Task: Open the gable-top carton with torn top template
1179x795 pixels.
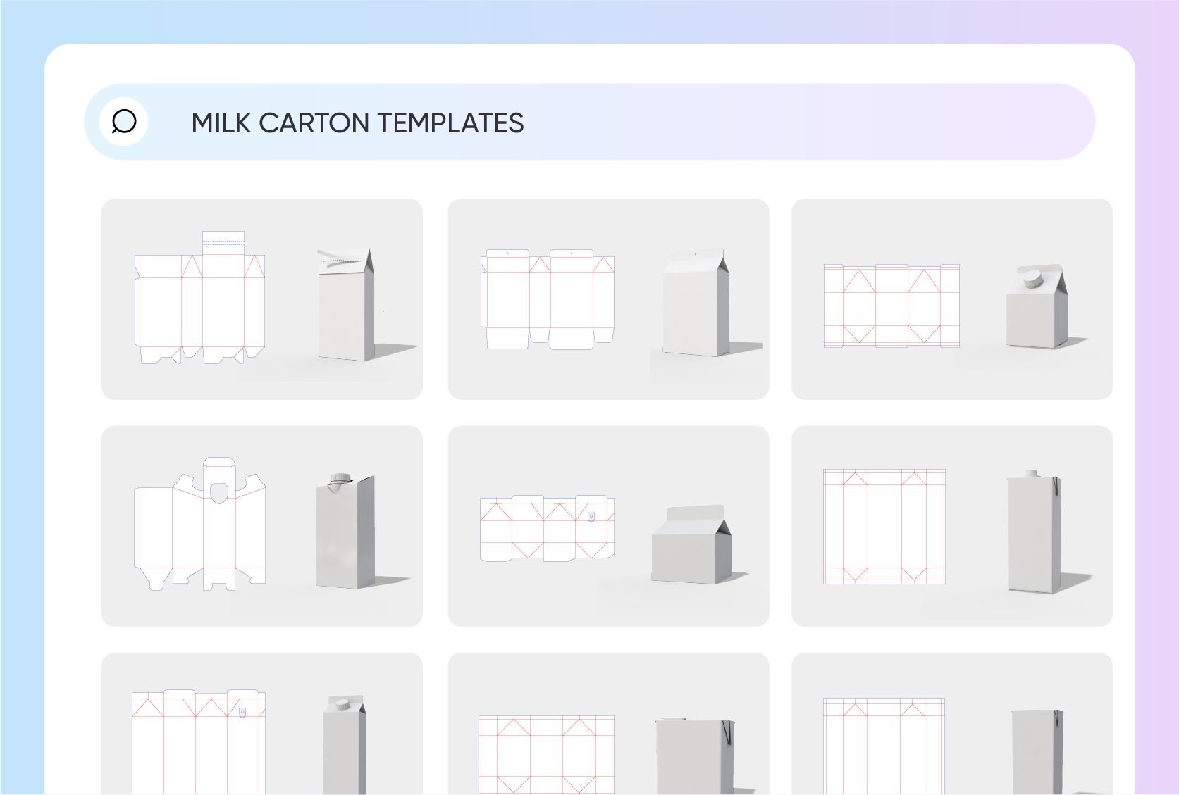Action: 262,299
